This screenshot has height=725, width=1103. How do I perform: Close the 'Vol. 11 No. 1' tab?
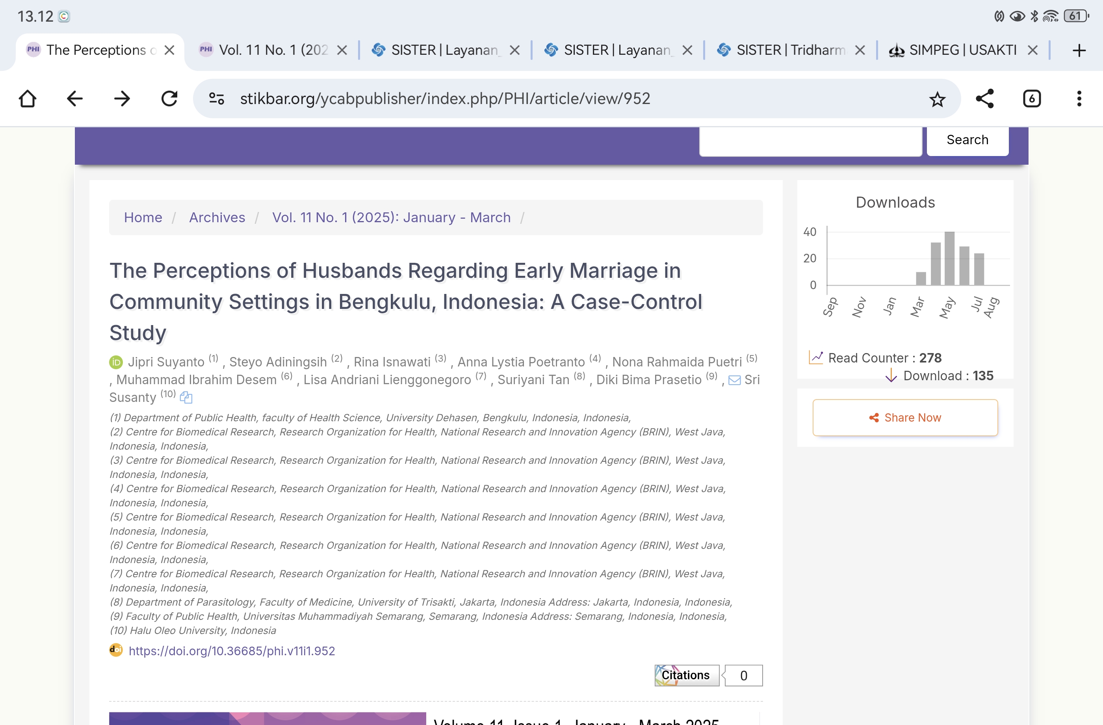(342, 50)
